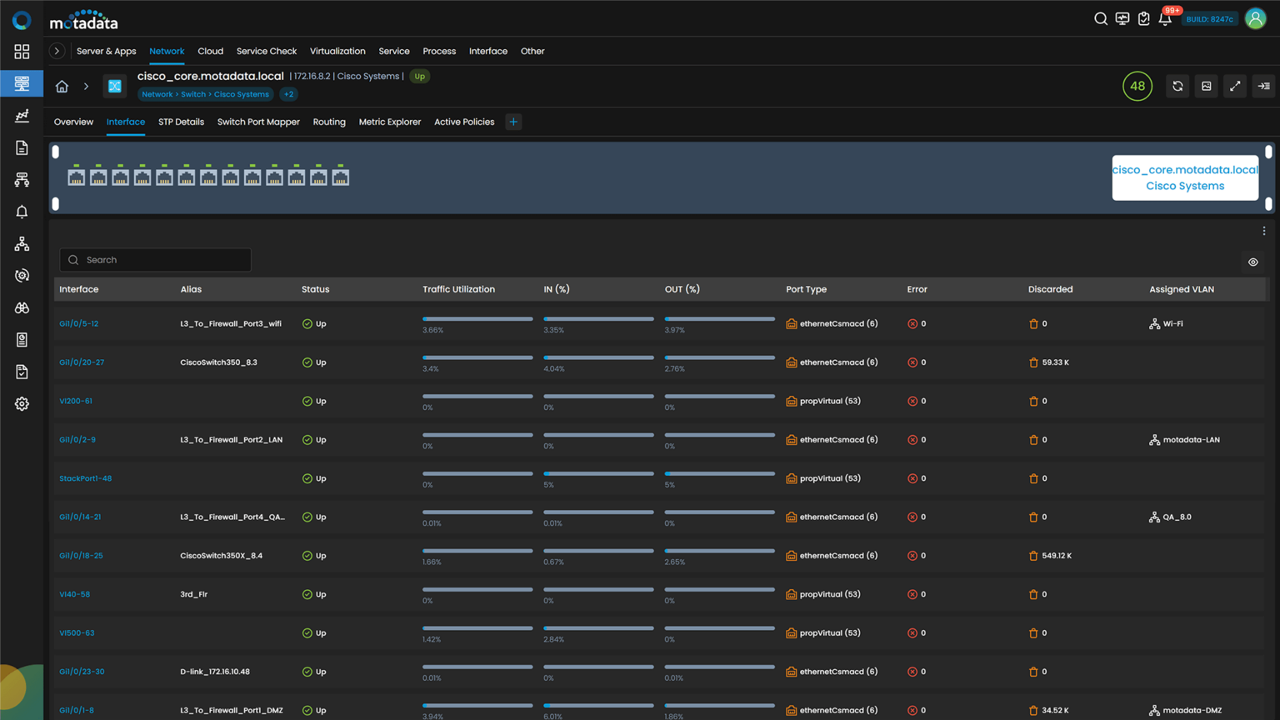Click Traffic Utilization bar for Gi1/0/5-12

coord(477,319)
